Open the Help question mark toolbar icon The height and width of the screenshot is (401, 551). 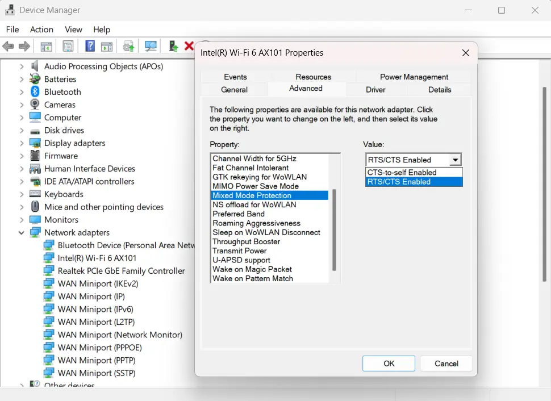tap(90, 46)
